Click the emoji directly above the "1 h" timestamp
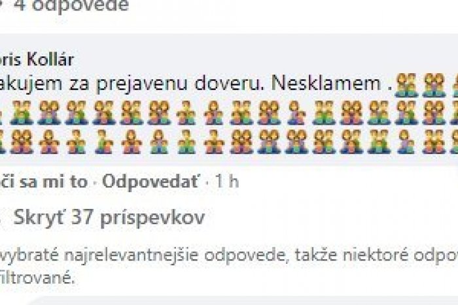Viewport: 458px width, 305px height. click(214, 142)
